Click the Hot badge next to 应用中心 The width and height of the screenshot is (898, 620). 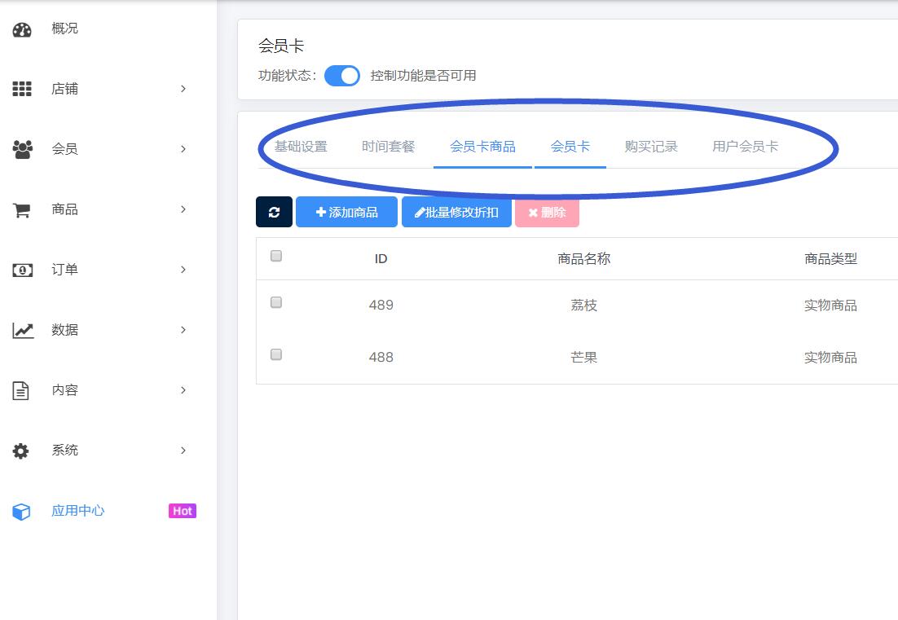pyautogui.click(x=182, y=511)
